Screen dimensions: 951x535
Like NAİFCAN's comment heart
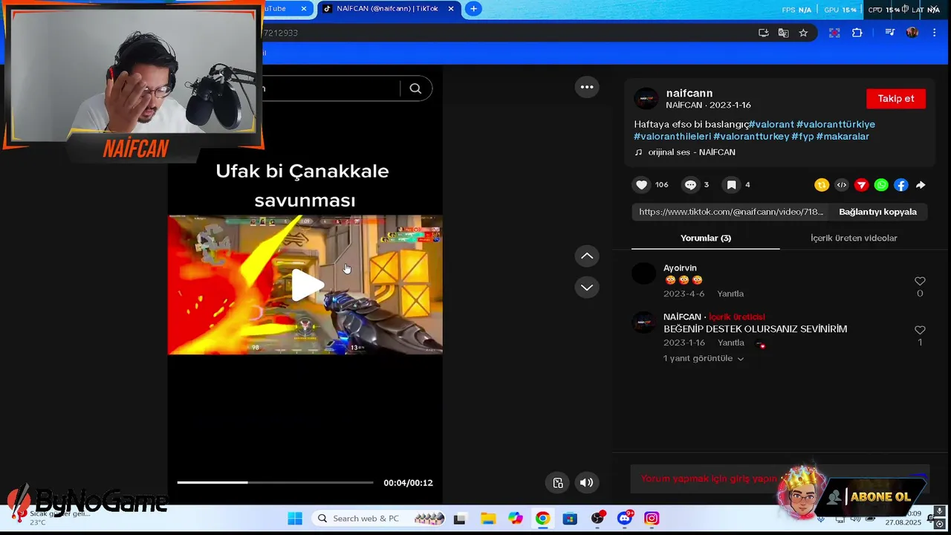tap(920, 330)
